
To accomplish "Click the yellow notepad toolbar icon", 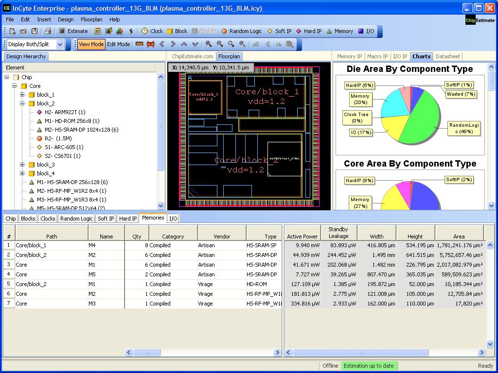I will point(97,31).
